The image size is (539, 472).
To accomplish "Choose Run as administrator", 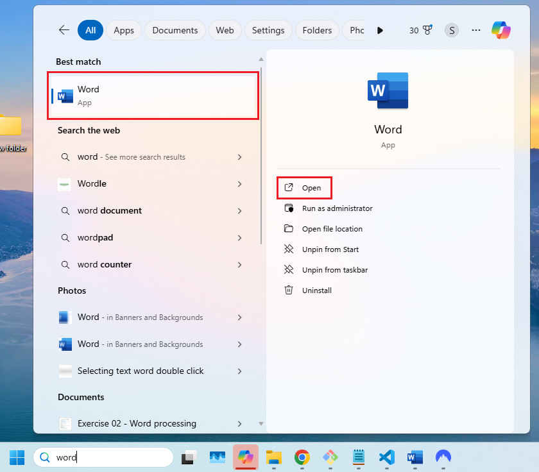I will pyautogui.click(x=337, y=208).
